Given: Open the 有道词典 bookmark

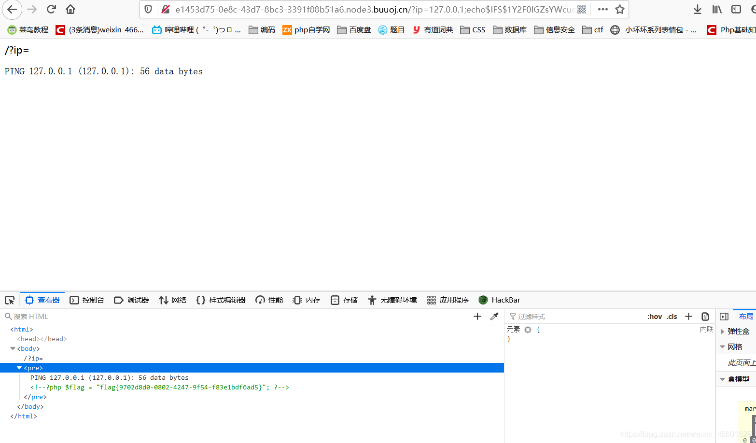Looking at the screenshot, I should point(433,30).
